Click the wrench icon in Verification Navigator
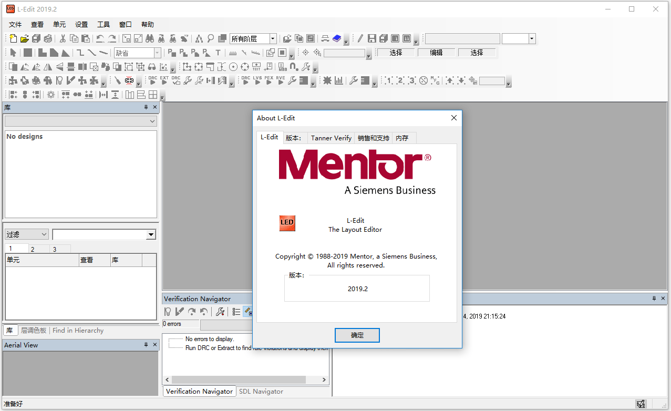The width and height of the screenshot is (671, 411). 220,312
